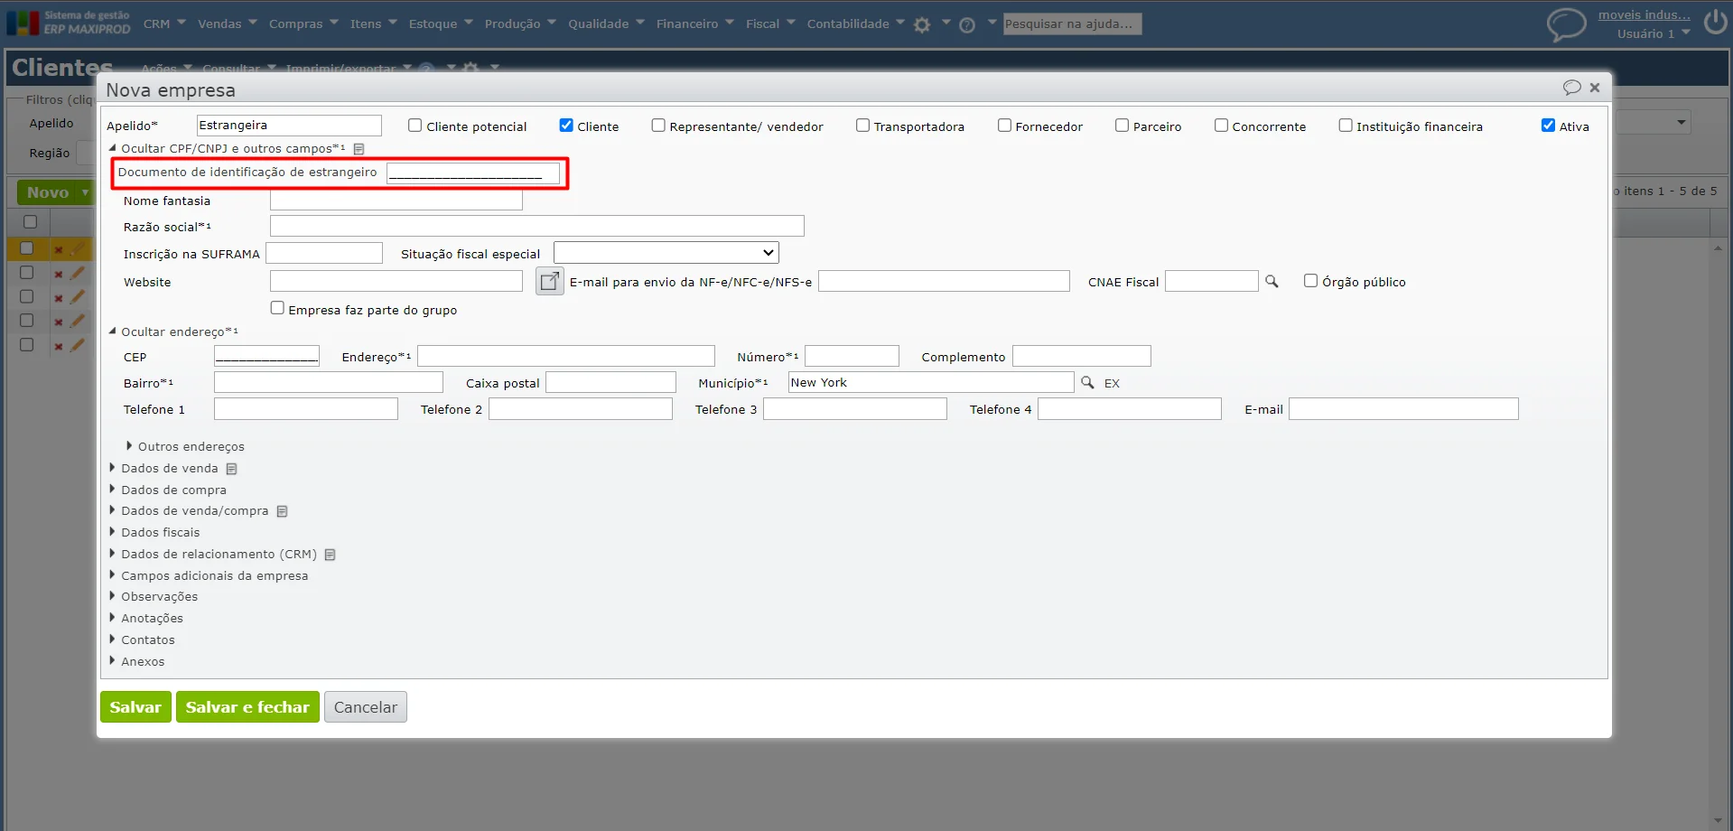The image size is (1733, 831).
Task: Open the Usuário 1 user menu
Action: (x=1654, y=33)
